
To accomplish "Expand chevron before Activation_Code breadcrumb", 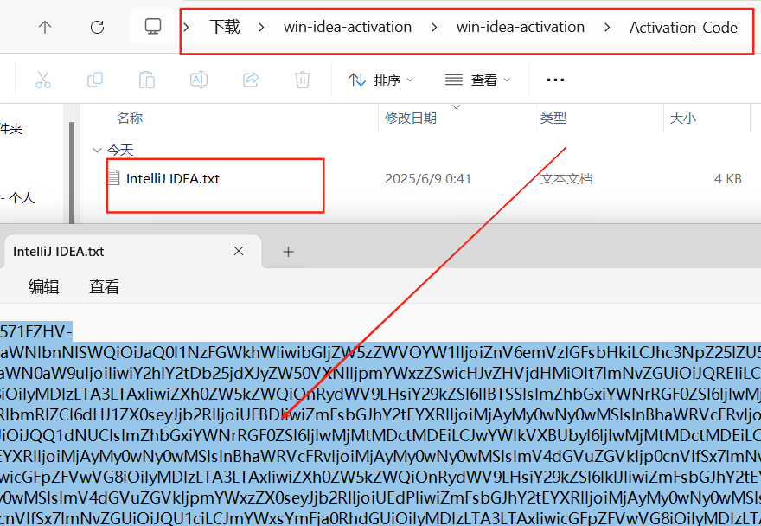I will point(607,27).
